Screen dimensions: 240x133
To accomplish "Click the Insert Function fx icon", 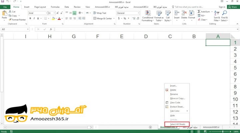I will coord(51,29).
